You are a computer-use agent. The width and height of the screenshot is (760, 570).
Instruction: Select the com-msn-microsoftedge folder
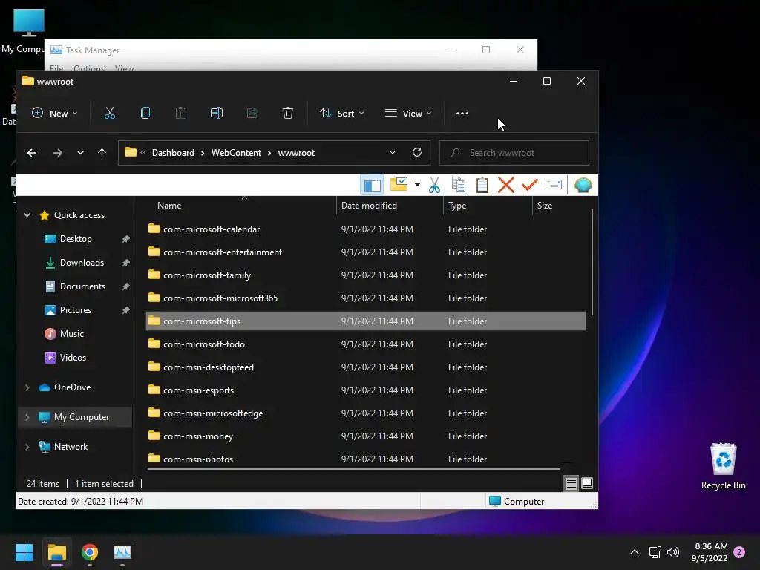click(x=365, y=413)
